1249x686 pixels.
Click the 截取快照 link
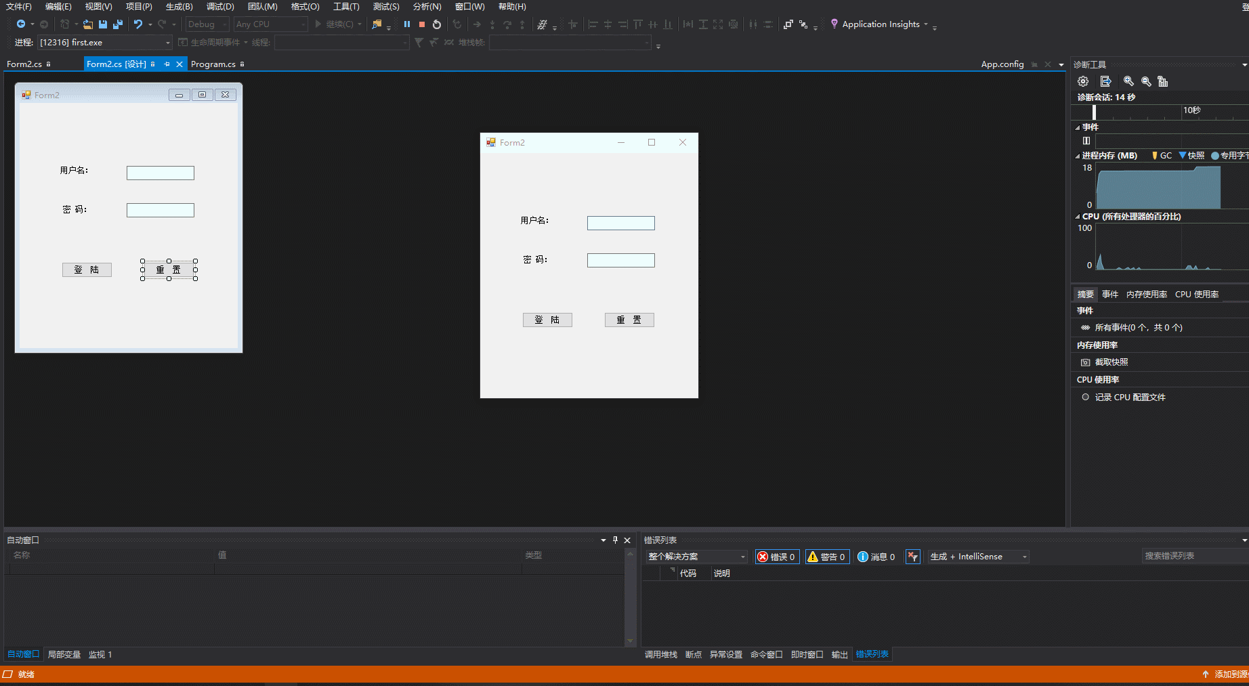click(x=1112, y=362)
